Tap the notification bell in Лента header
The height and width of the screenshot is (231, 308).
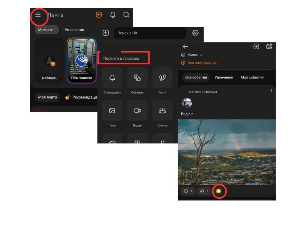tap(112, 15)
